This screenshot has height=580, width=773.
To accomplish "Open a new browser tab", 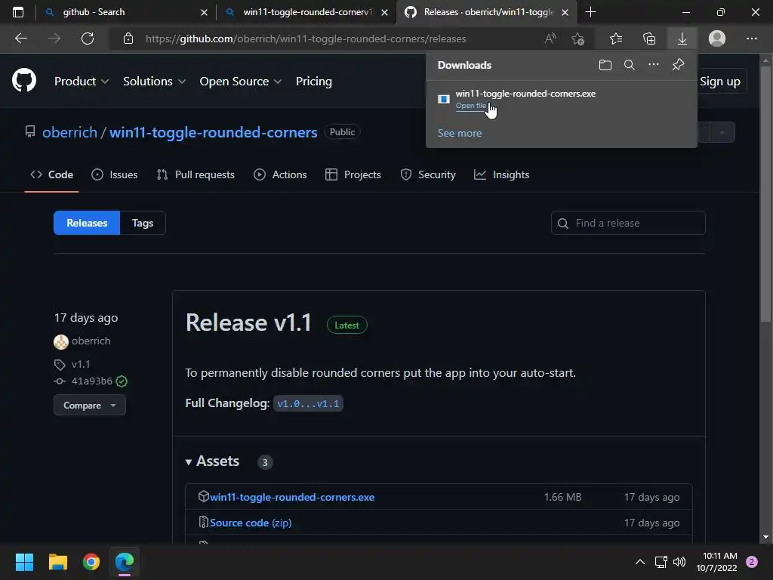I will (x=590, y=12).
